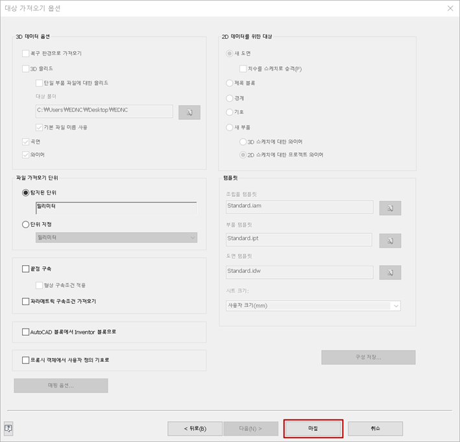The height and width of the screenshot is (442, 460).
Task: Select the 새 부품 radio button
Action: (230, 127)
